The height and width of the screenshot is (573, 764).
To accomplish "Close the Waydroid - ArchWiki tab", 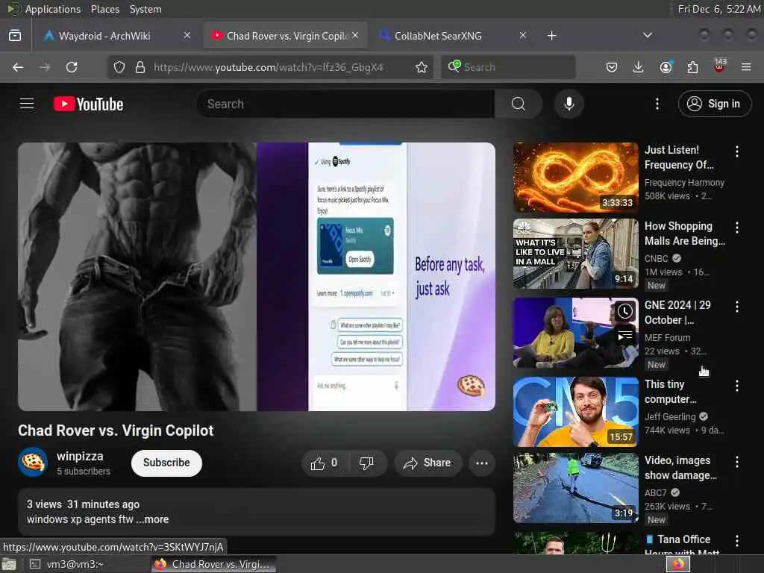I will [187, 35].
